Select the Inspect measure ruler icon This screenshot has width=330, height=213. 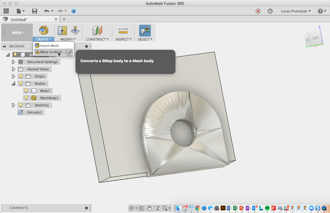pos(123,31)
